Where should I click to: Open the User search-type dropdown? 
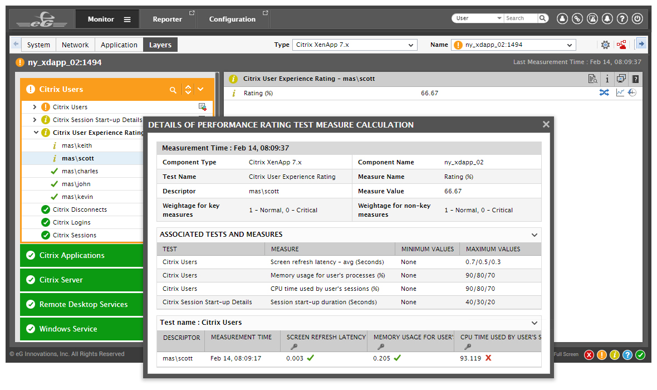478,18
